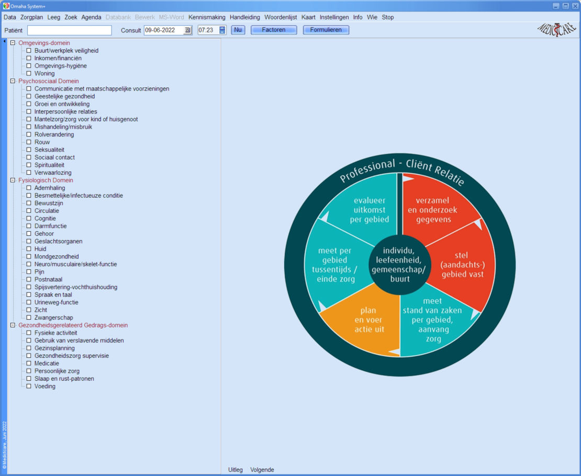Image resolution: width=581 pixels, height=476 pixels.
Task: Check the Woning checkbox
Action: pos(29,73)
